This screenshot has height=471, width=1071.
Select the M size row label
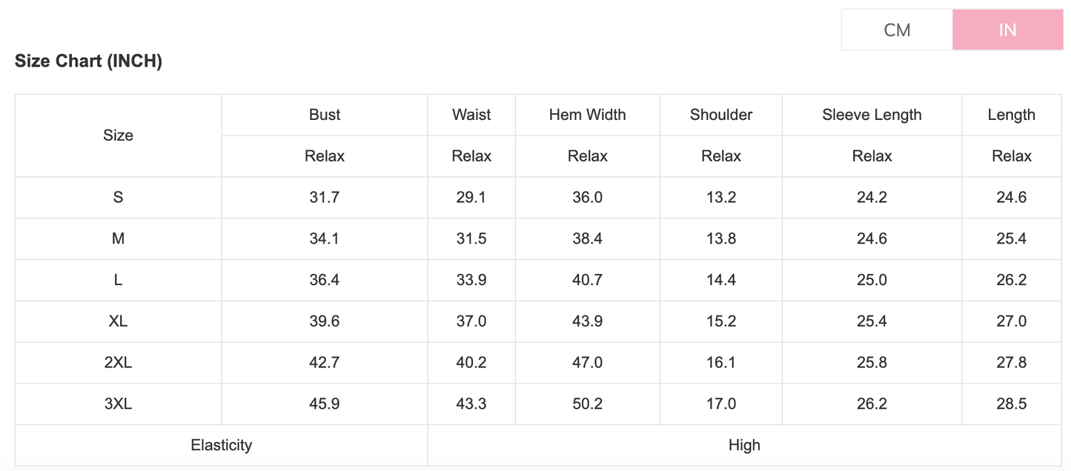tap(118, 238)
